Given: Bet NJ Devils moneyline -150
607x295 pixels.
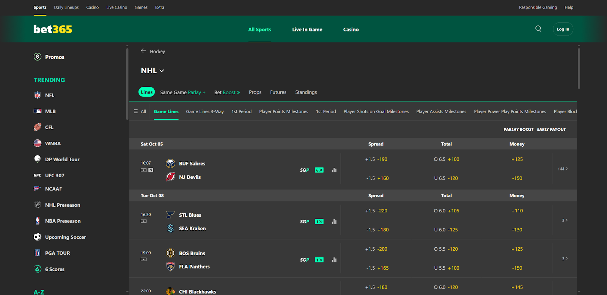Looking at the screenshot, I should pos(517,178).
